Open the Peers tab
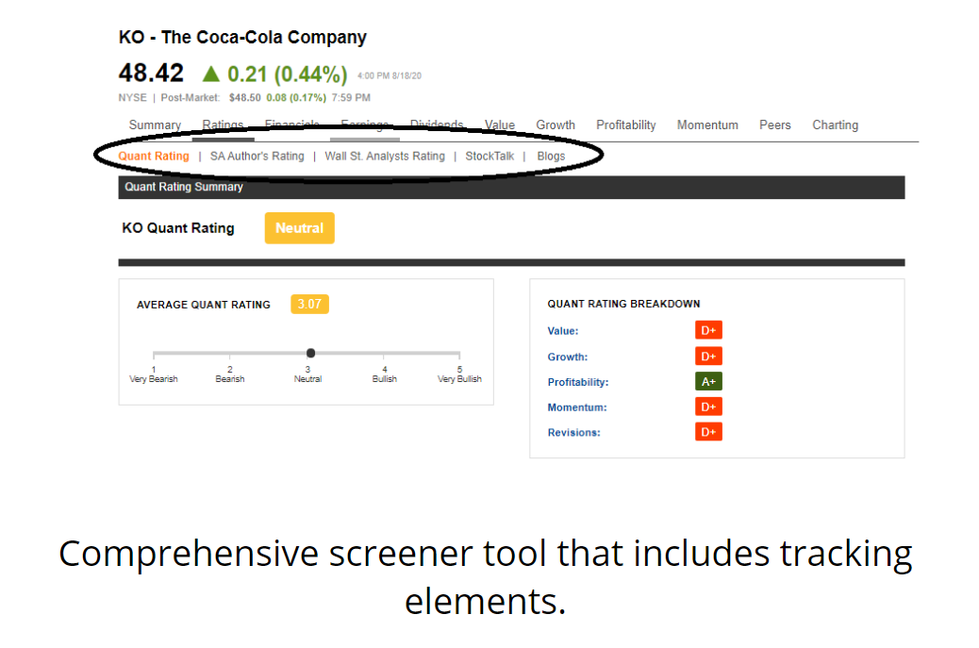 [775, 125]
